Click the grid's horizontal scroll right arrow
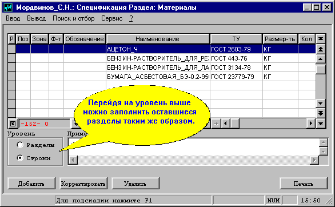The width and height of the screenshot is (335, 207). point(311,124)
